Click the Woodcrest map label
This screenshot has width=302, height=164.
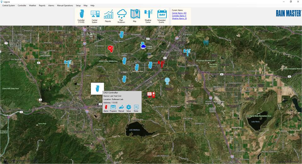pyautogui.click(x=175, y=106)
